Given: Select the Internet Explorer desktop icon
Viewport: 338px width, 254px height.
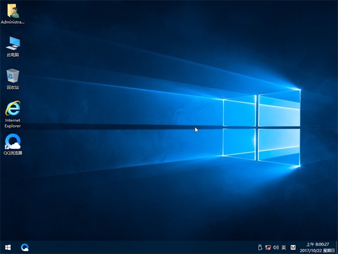Looking at the screenshot, I should click(13, 108).
